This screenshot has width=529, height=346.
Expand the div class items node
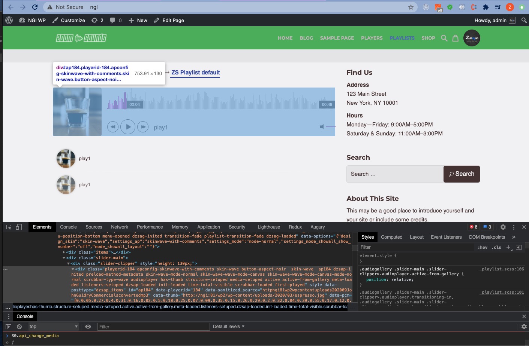[64, 252]
